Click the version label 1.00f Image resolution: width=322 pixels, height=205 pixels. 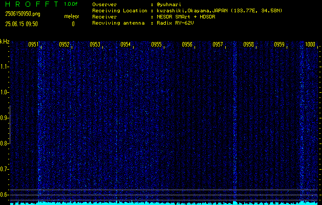click(x=71, y=4)
